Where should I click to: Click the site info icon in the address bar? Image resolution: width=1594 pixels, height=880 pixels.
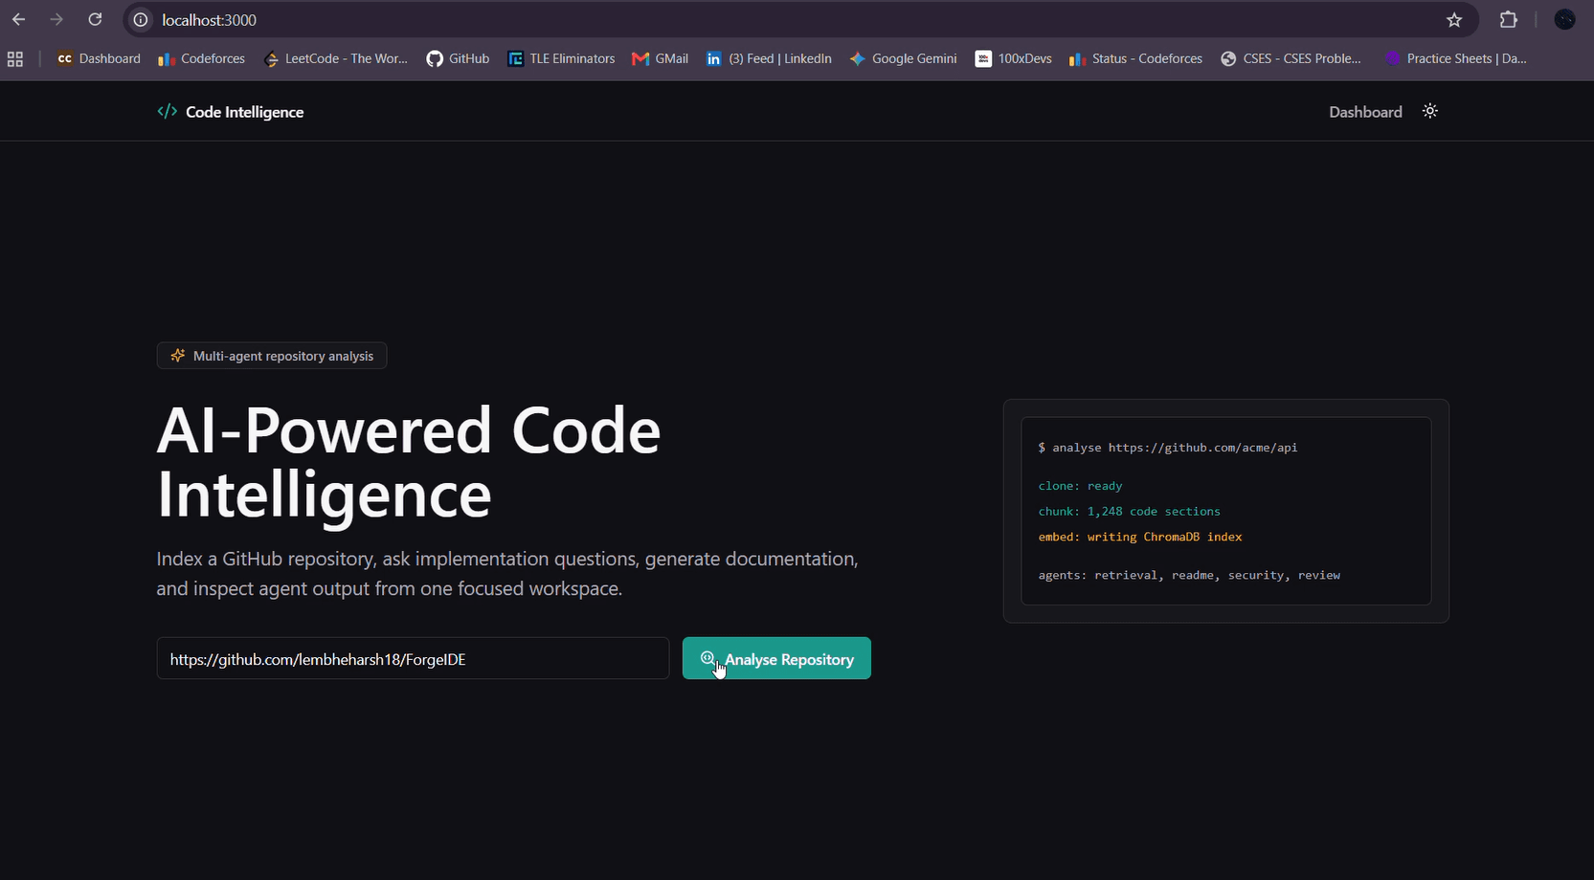(141, 20)
